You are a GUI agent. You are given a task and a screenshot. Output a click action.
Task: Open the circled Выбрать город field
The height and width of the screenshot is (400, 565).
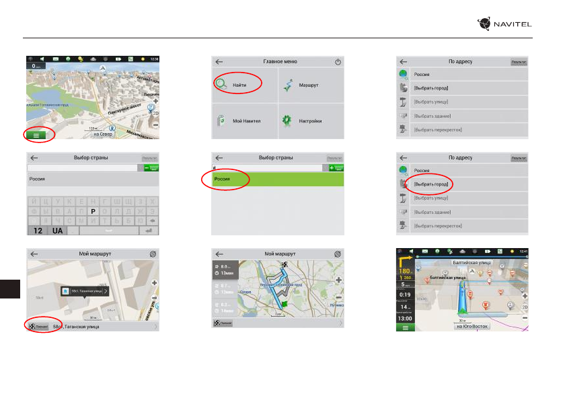[432, 184]
